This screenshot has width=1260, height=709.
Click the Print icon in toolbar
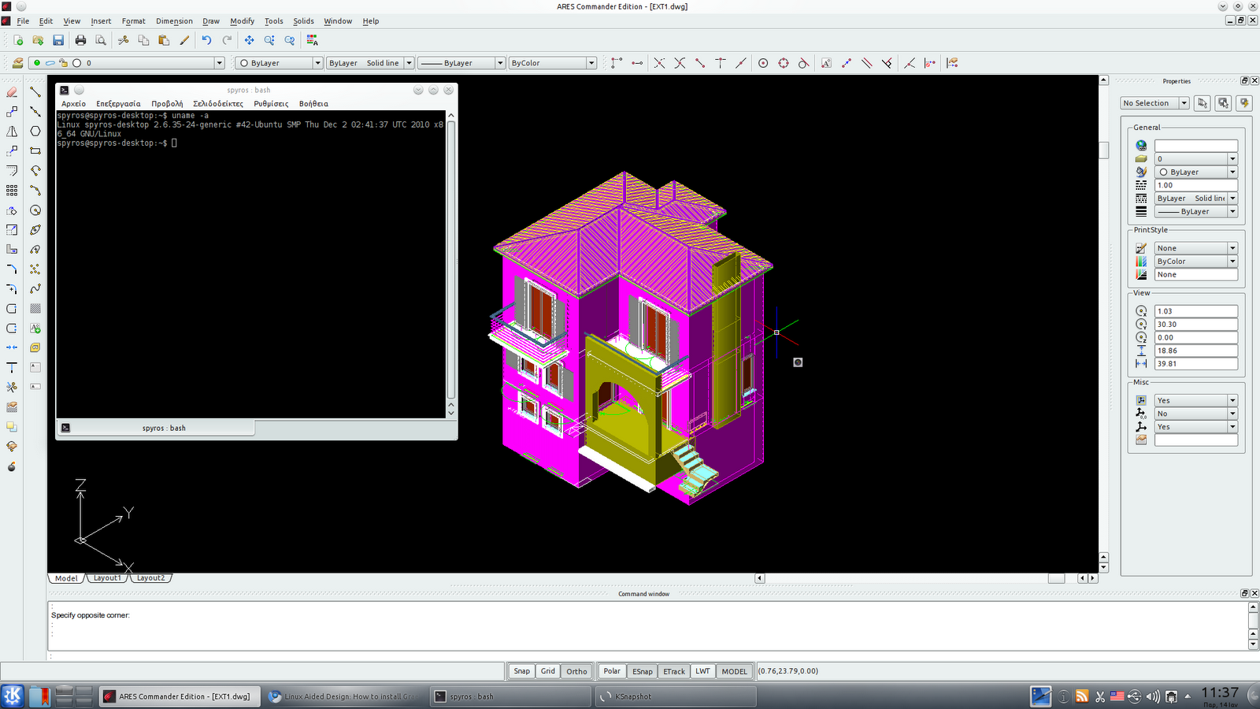pyautogui.click(x=80, y=40)
